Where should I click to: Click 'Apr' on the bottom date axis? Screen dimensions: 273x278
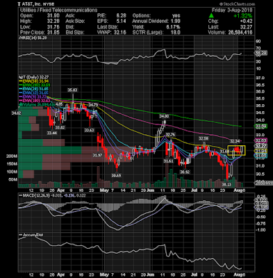click(x=60, y=275)
